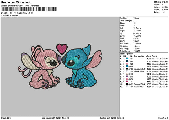The width and height of the screenshot is (169, 120).
Task: Click the blue Stitch character in the preview
Action: (x=82, y=67)
